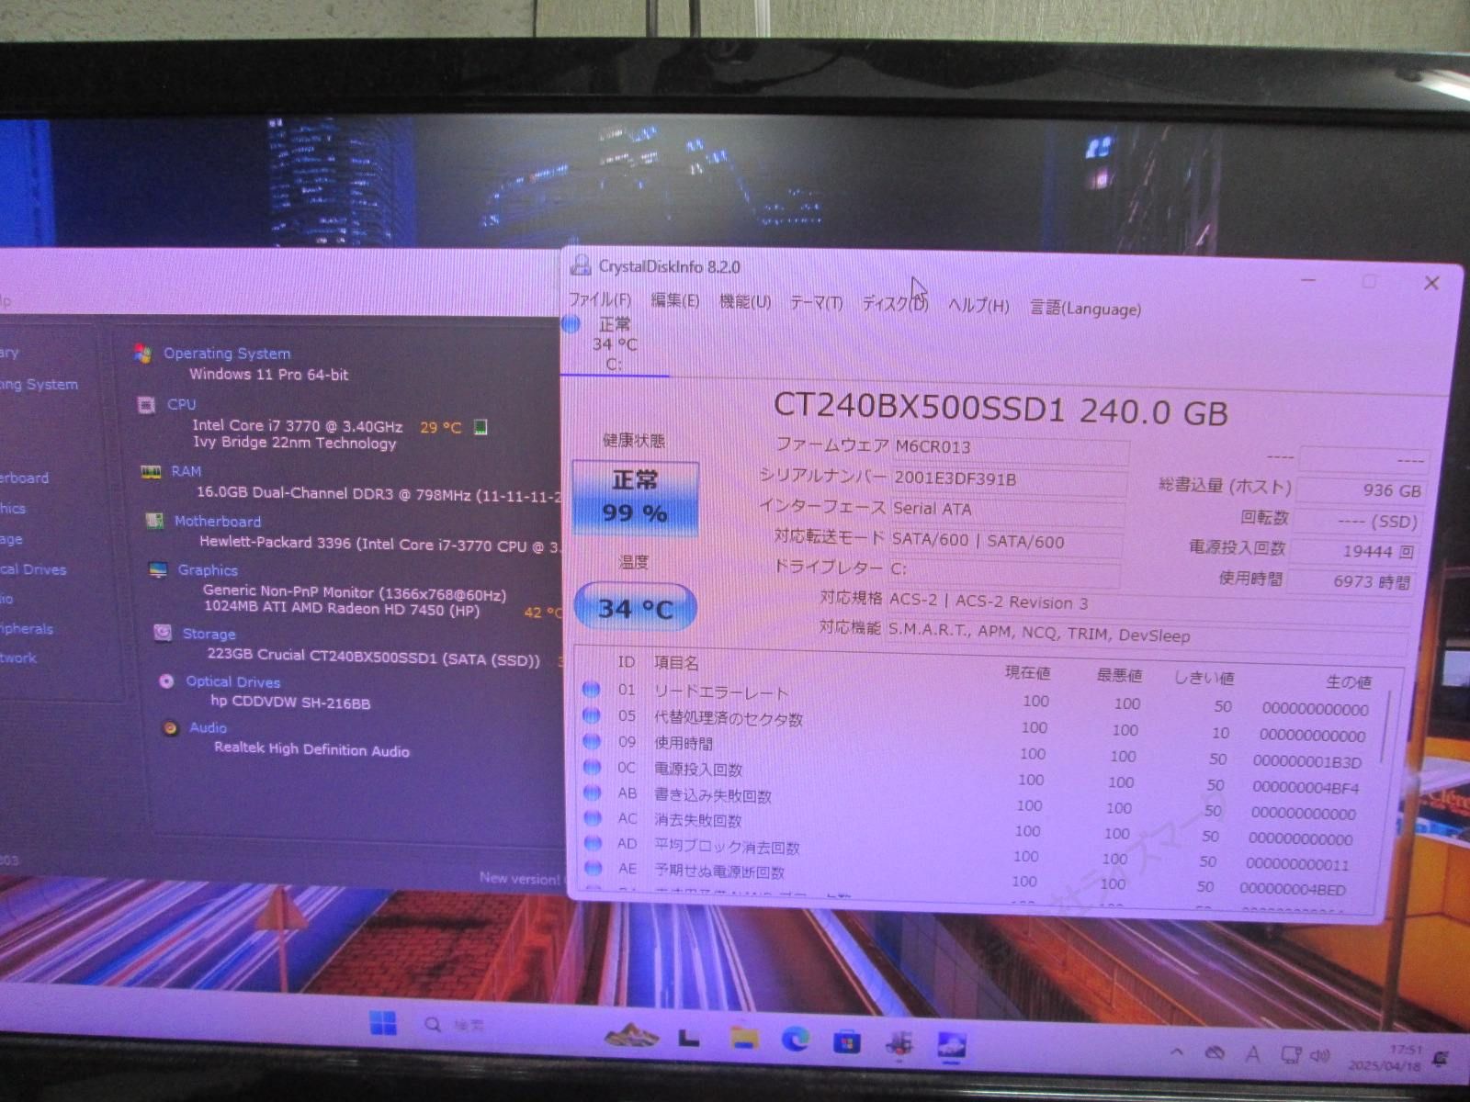Open Audio section link in Speccy

(208, 727)
